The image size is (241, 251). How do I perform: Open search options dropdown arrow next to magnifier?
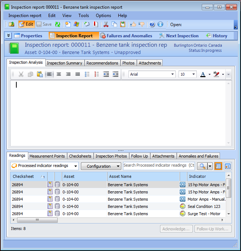point(210,166)
